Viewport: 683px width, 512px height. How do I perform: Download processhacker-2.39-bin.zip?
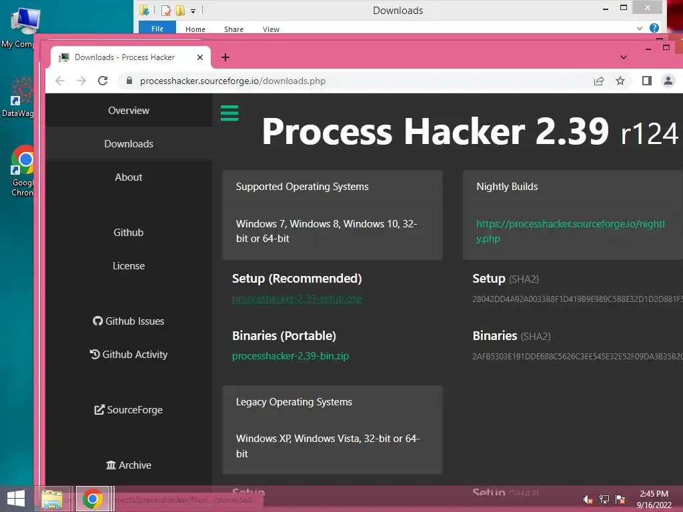(291, 356)
